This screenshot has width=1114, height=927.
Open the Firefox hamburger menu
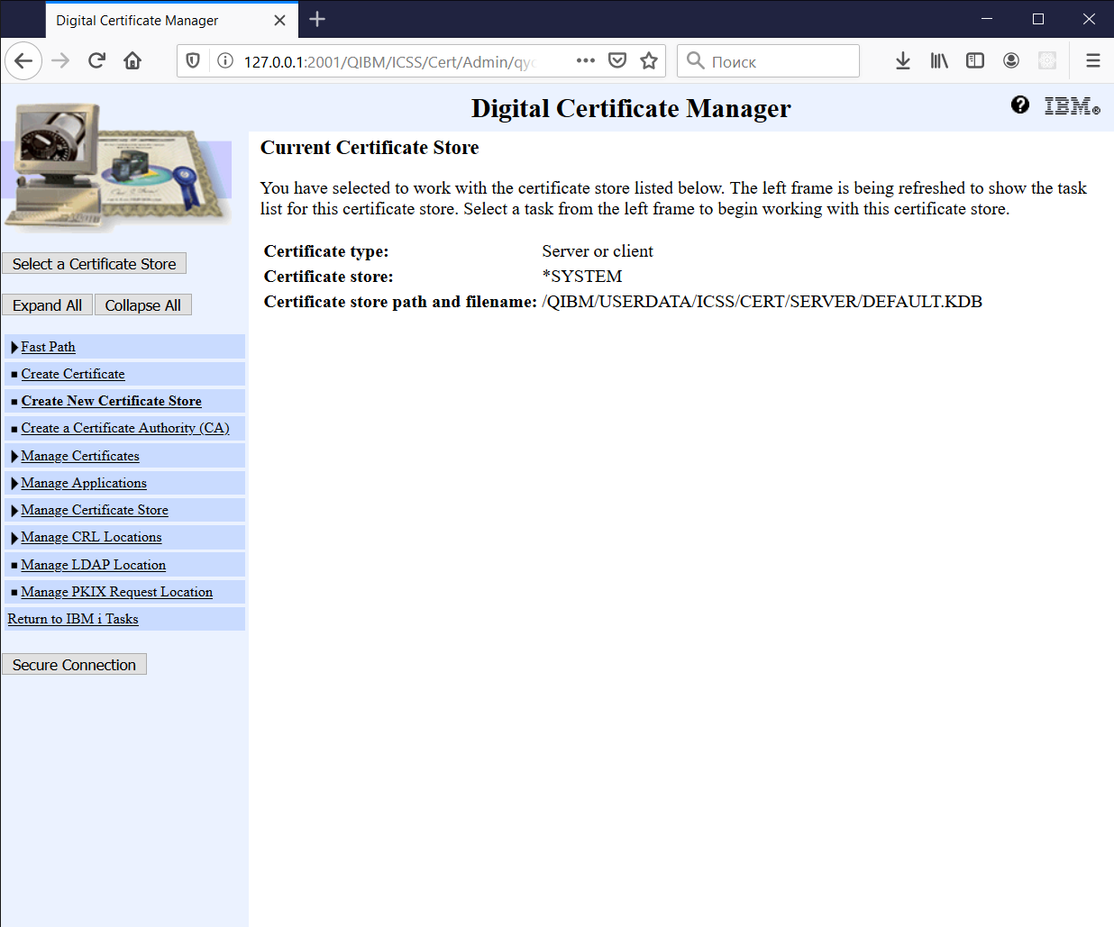click(1093, 61)
